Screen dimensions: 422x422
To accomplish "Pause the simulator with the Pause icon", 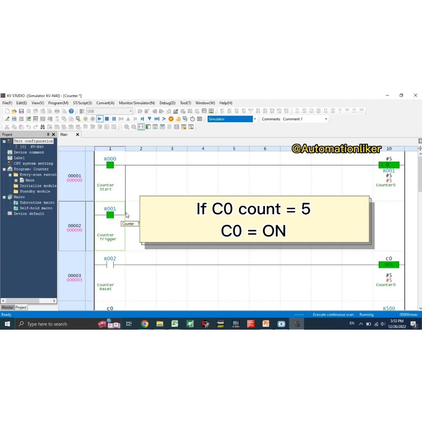I will (114, 119).
